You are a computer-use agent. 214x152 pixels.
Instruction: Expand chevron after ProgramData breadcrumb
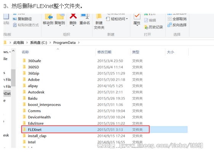(x=79, y=43)
